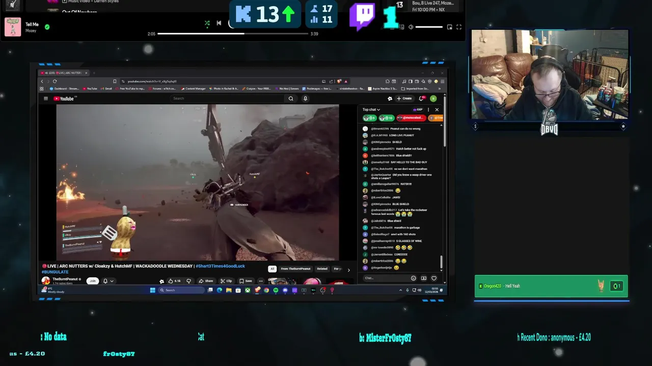This screenshot has width=652, height=366.
Task: Mute the music player speaker icon
Action: coord(411,27)
